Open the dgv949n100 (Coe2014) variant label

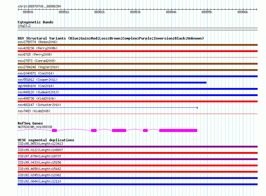tap(36, 86)
